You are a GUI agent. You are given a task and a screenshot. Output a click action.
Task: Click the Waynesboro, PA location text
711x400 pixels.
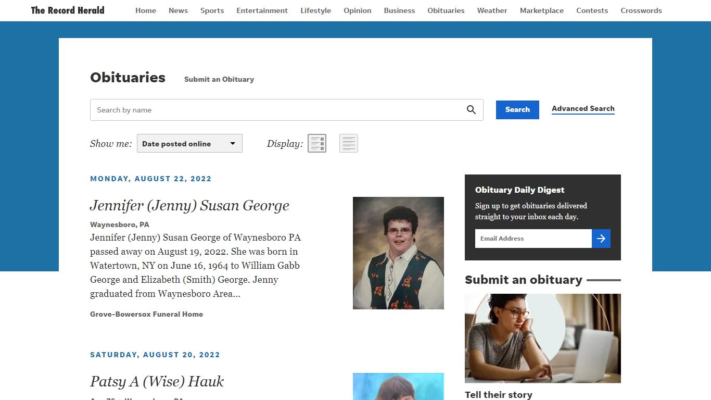[x=120, y=224]
